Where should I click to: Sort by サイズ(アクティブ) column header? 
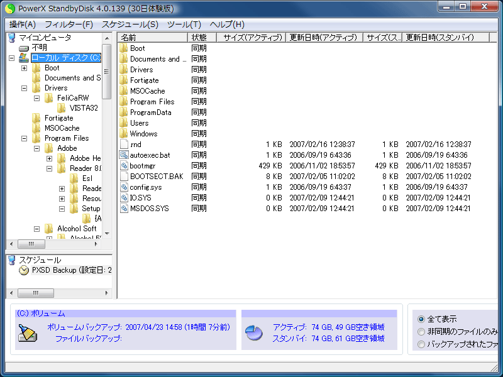[251, 38]
